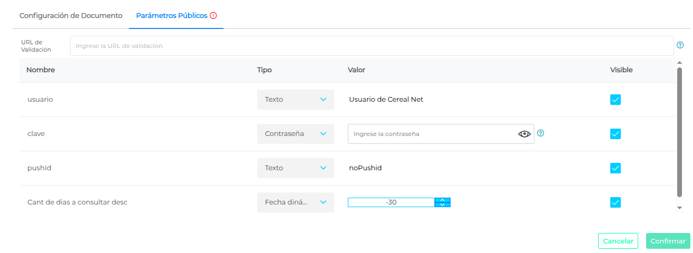Click the help icon next to password field

point(540,133)
